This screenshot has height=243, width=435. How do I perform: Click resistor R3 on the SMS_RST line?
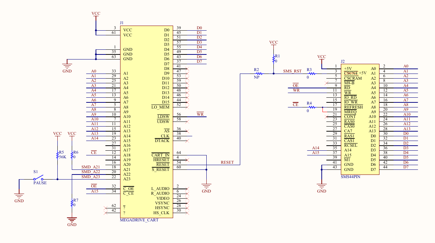[x=312, y=74]
